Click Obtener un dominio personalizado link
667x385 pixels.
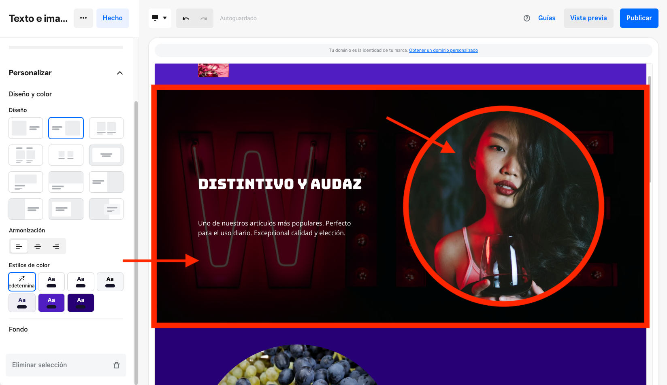pos(443,51)
